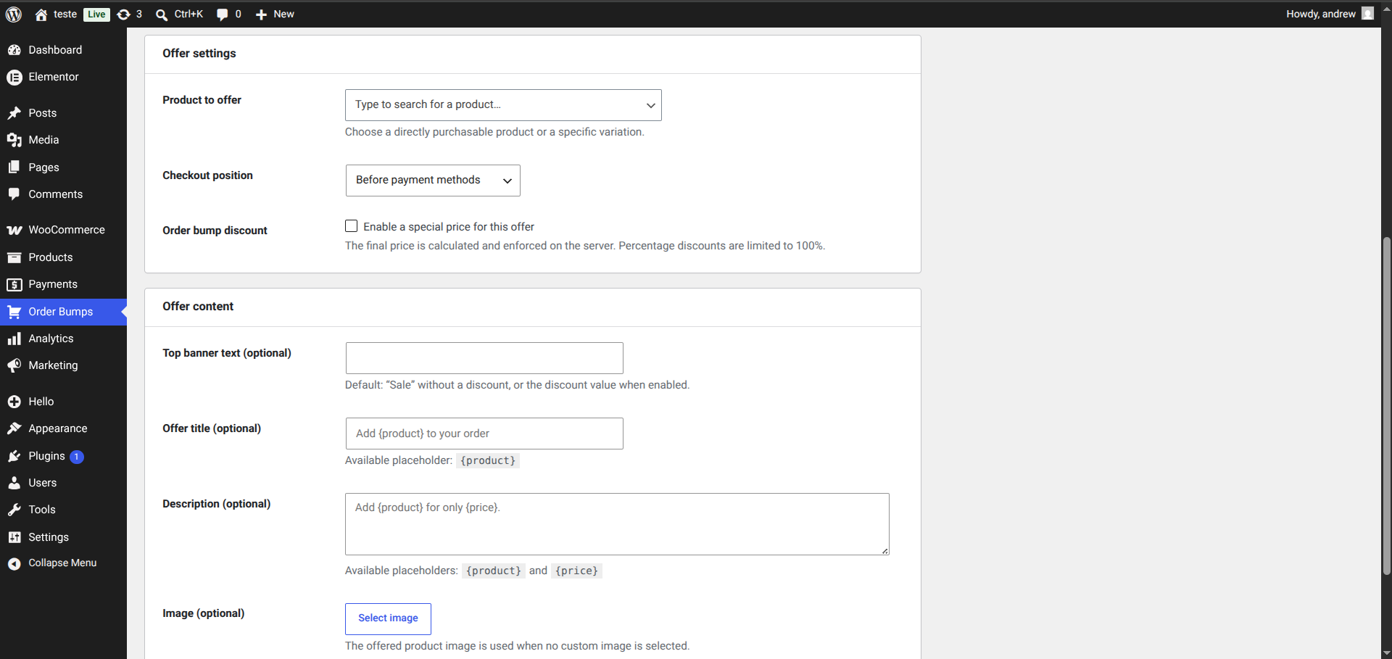Click the Elementor sidebar icon

pyautogui.click(x=14, y=77)
